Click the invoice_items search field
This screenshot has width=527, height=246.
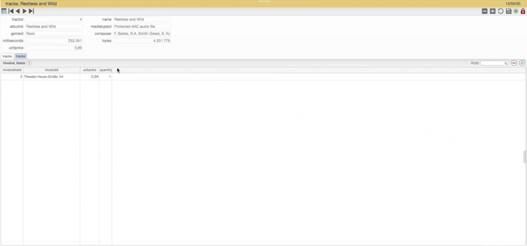[494, 63]
